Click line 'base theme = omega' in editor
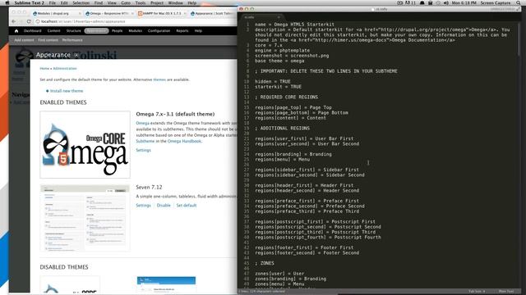The width and height of the screenshot is (526, 295). (279, 61)
